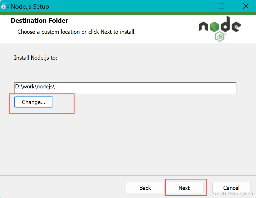Maximize the Node.js Setup window
This screenshot has width=256, height=198.
(221, 6)
